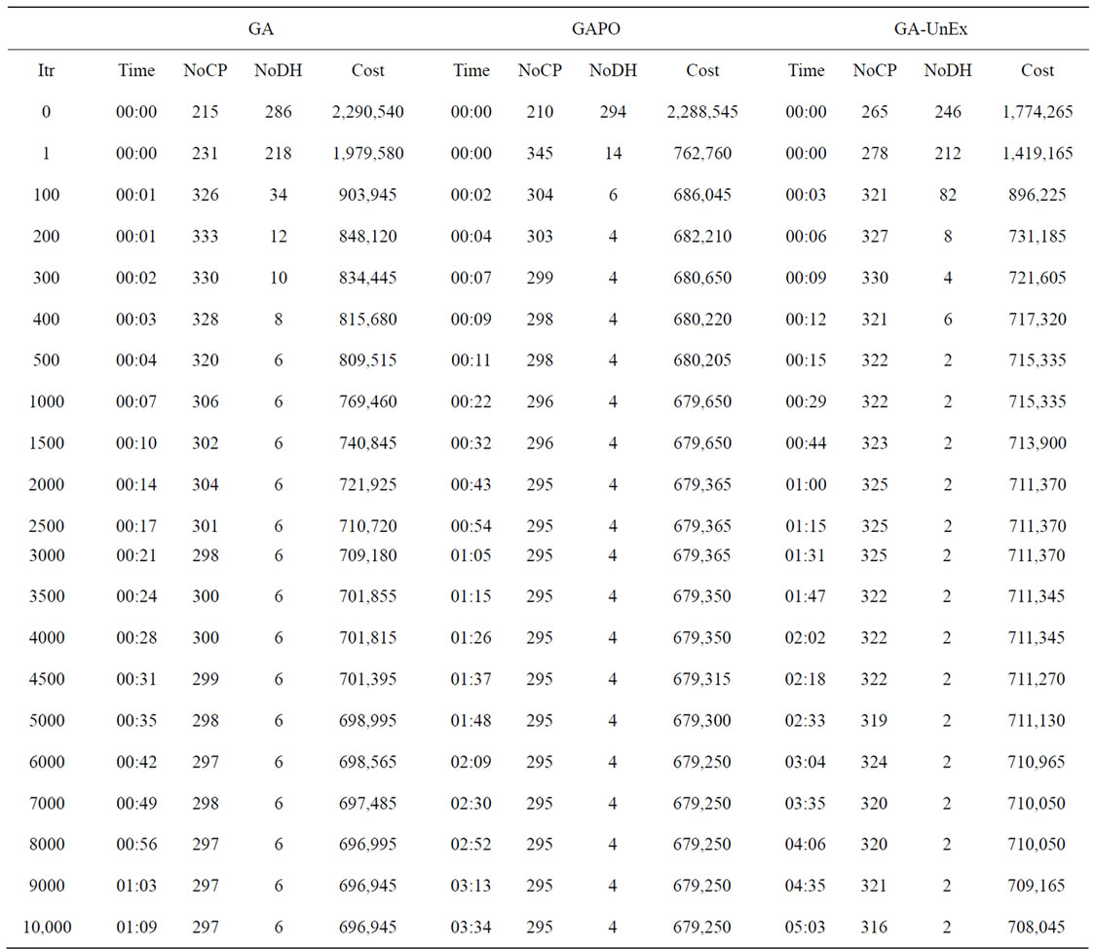Viewport: 1094px width, 949px height.
Task: Select GAPO cost value 679,315
Action: 702,678
